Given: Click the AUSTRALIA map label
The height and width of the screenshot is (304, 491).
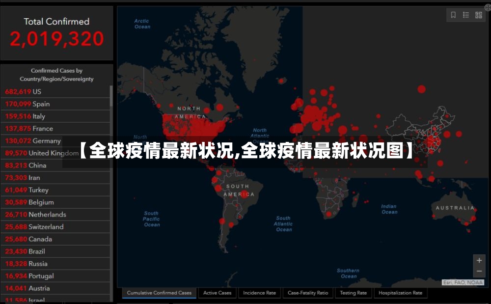Looking at the screenshot, I should click(455, 208).
